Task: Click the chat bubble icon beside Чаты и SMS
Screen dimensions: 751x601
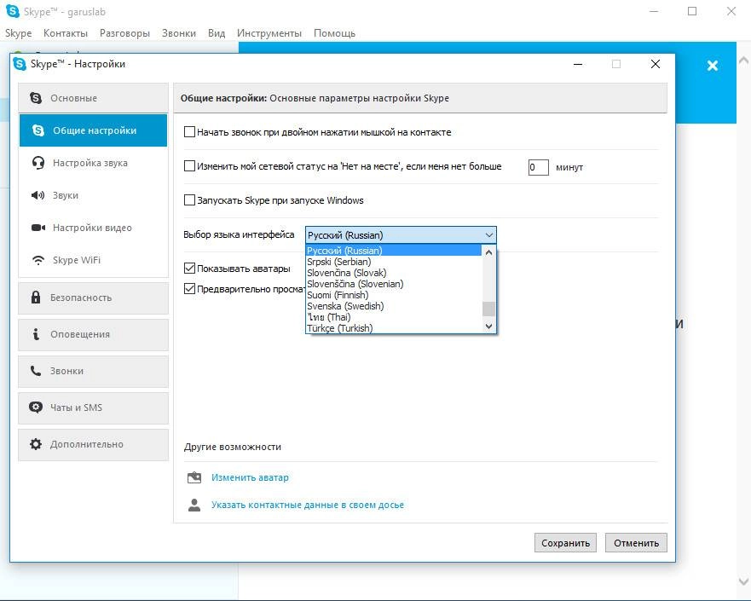Action: [x=36, y=407]
